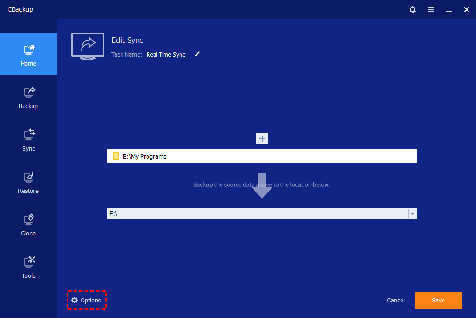Viewport: 476px width, 318px height.
Task: Go to the Backup section
Action: point(28,97)
